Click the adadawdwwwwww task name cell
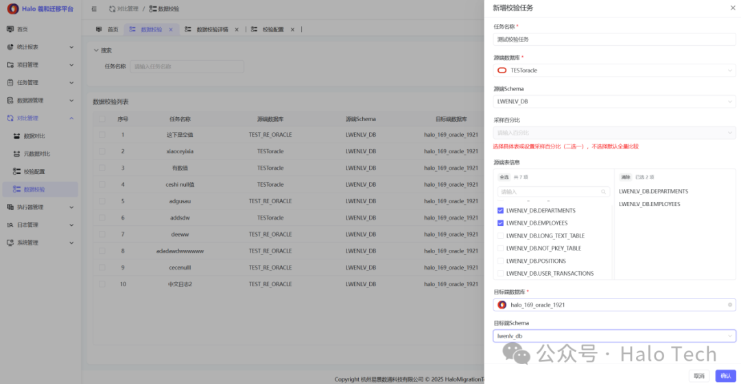The width and height of the screenshot is (741, 384). point(180,251)
